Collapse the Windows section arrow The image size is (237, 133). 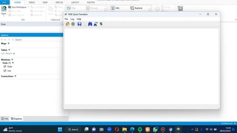[x=12, y=60]
